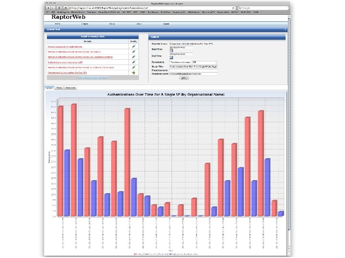Open the Start Time calendar picker icon
345x258 pixels.
tap(171, 51)
